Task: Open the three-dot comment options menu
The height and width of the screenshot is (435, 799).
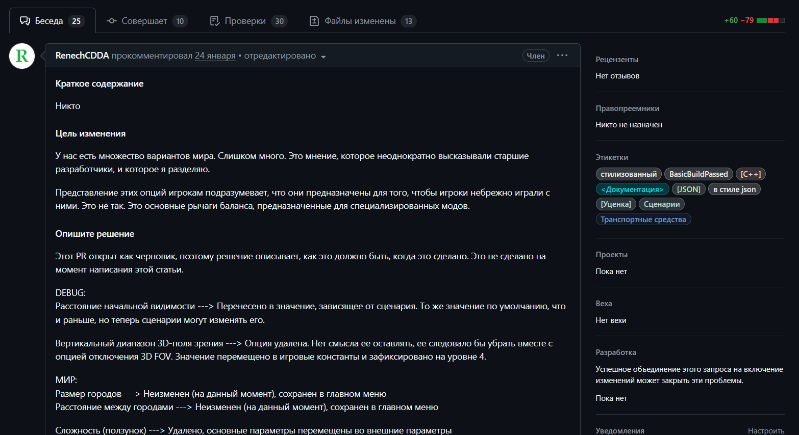Action: coord(562,56)
